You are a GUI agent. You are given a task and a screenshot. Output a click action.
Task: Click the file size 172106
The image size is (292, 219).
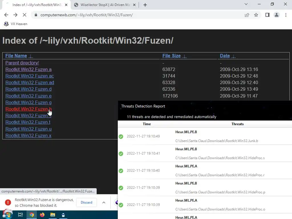pyautogui.click(x=170, y=96)
